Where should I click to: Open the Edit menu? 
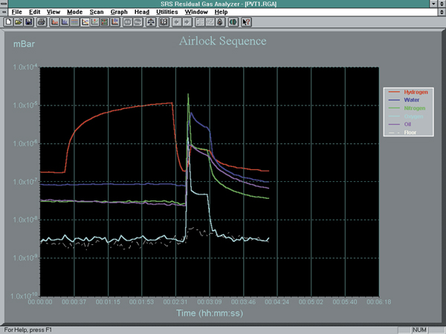click(x=35, y=12)
